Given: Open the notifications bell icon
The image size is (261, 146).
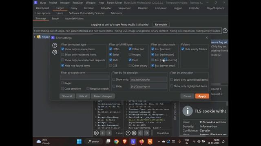Looking at the screenshot, I should (223, 142).
